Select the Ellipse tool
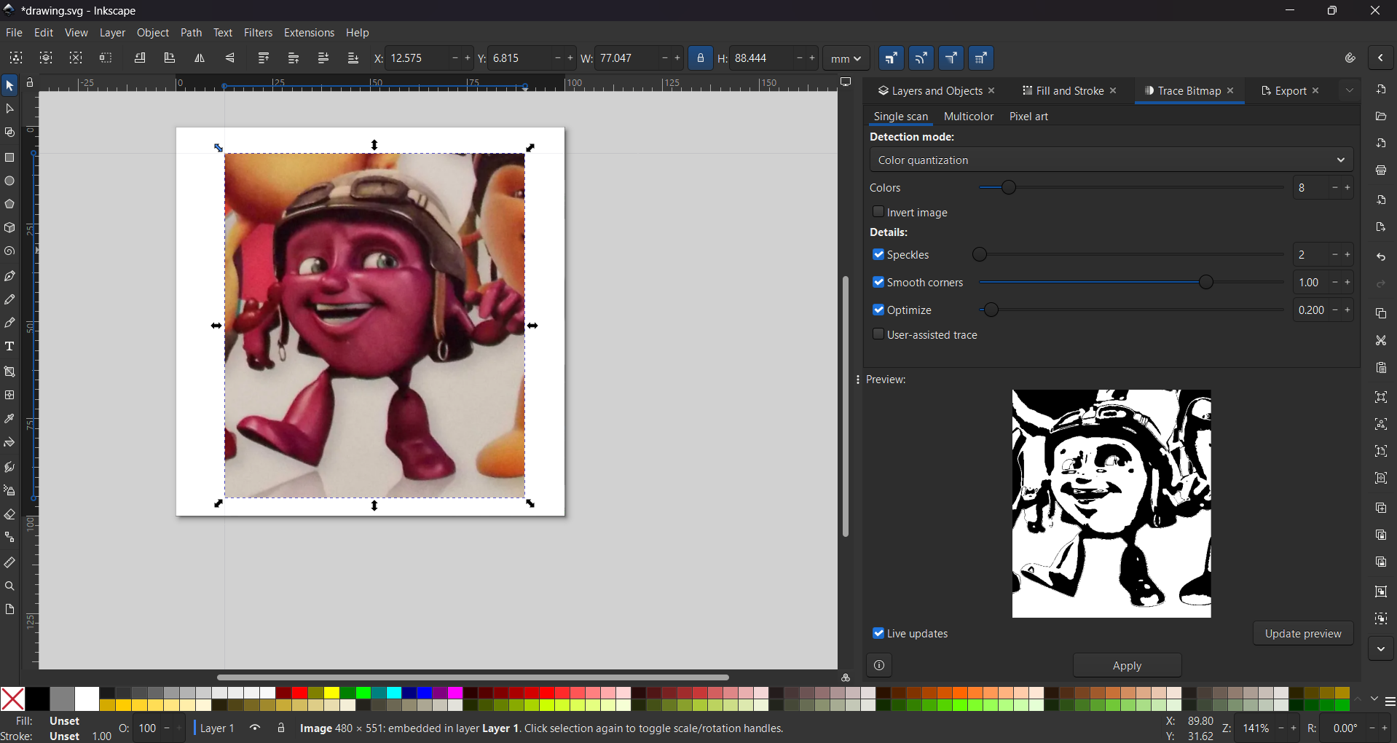 tap(9, 181)
